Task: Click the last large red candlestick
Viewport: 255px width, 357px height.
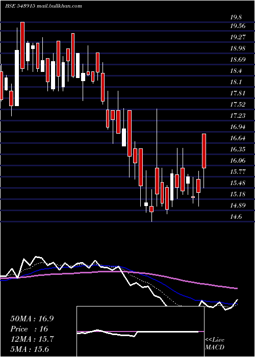Action: click(204, 151)
